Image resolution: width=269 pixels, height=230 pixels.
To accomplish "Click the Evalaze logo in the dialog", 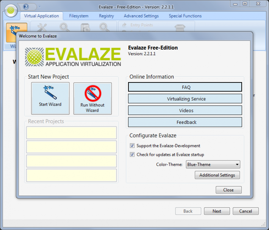I will (73, 57).
